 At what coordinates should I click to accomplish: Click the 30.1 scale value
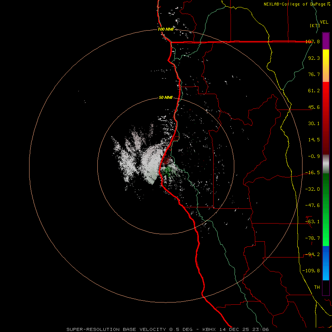pyautogui.click(x=314, y=124)
